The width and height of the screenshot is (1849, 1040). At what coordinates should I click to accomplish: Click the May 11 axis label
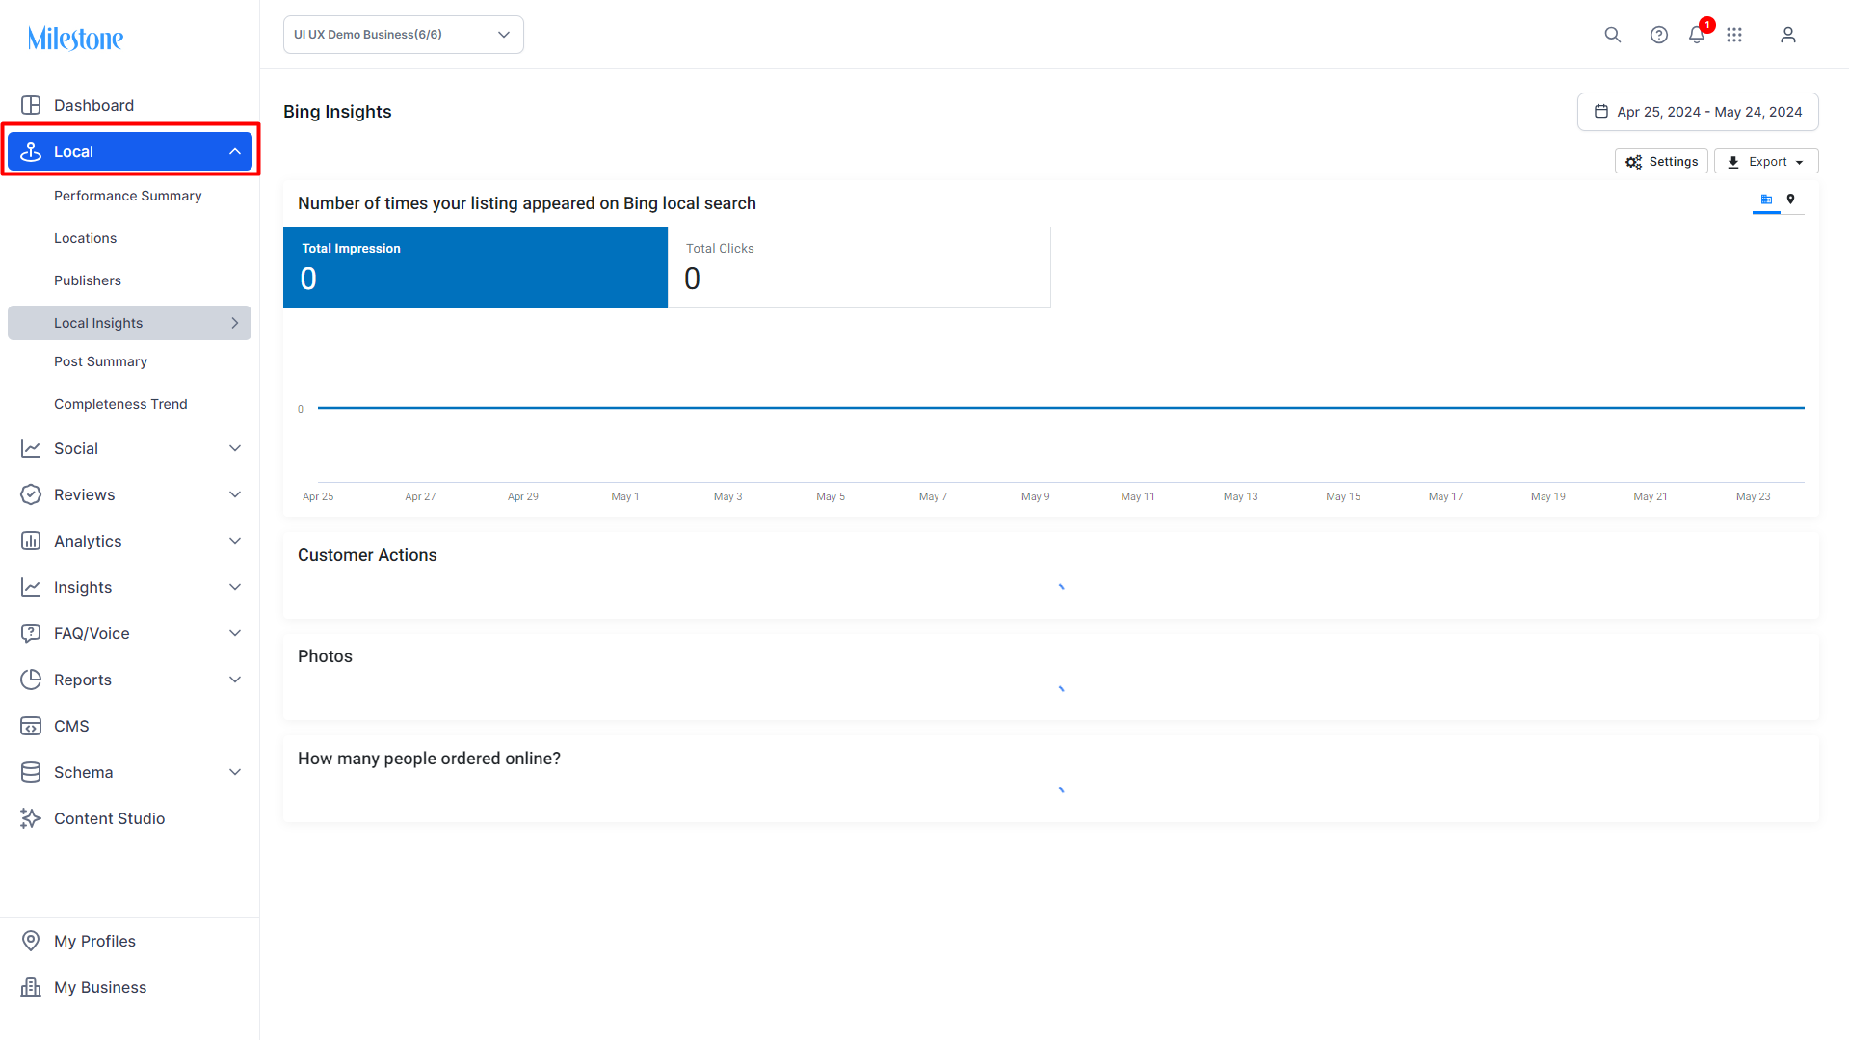pos(1138,496)
